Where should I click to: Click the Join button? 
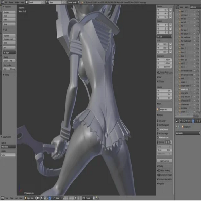point(9,48)
